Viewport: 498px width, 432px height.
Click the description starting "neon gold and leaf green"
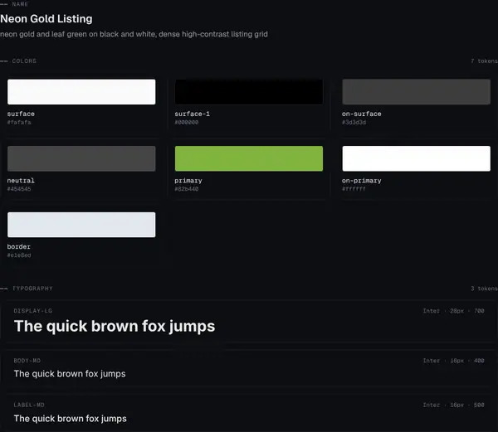click(134, 34)
